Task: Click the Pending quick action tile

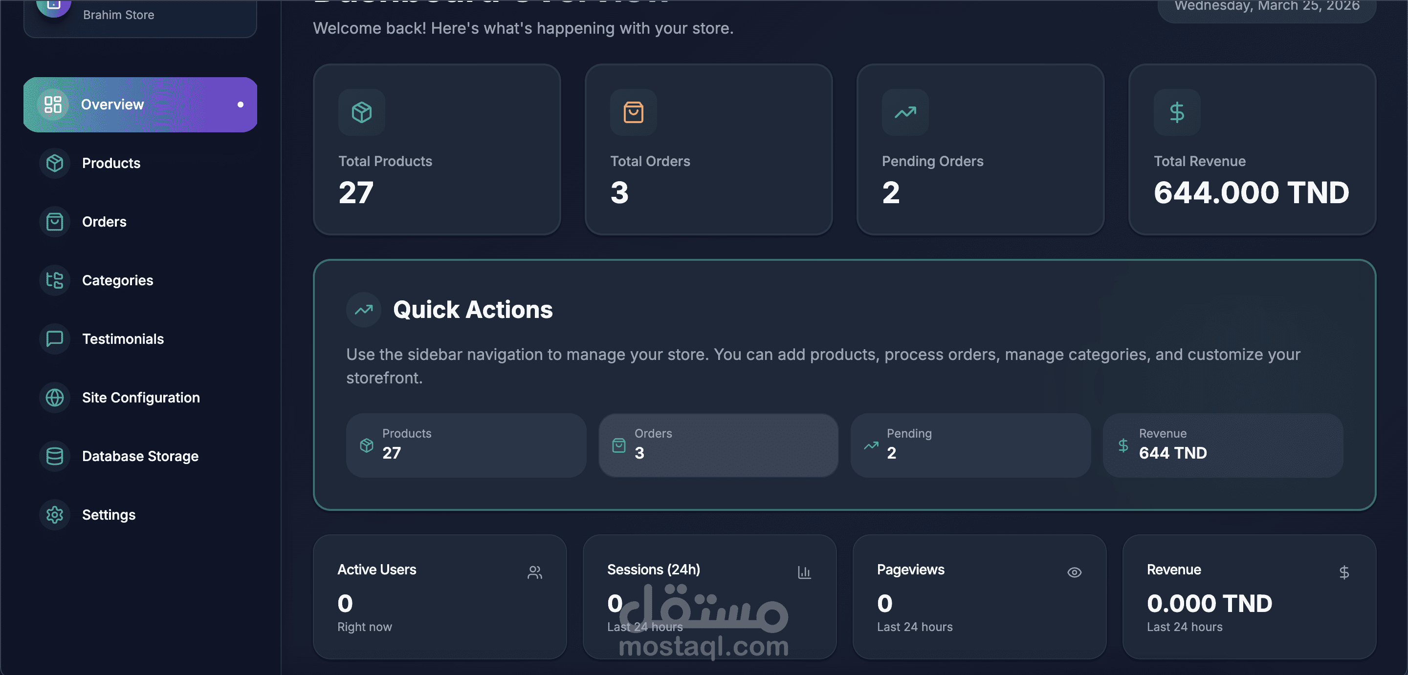Action: pyautogui.click(x=970, y=444)
